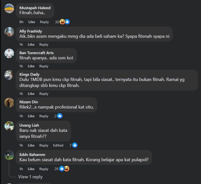201x184 pixels.
Task: Open the 8h timestamp on Mustapah's comment
Action: (21, 22)
